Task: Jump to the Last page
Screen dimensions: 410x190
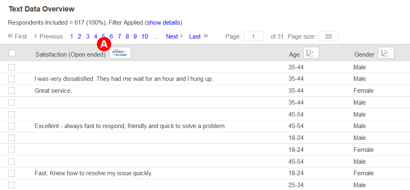Action: point(195,37)
